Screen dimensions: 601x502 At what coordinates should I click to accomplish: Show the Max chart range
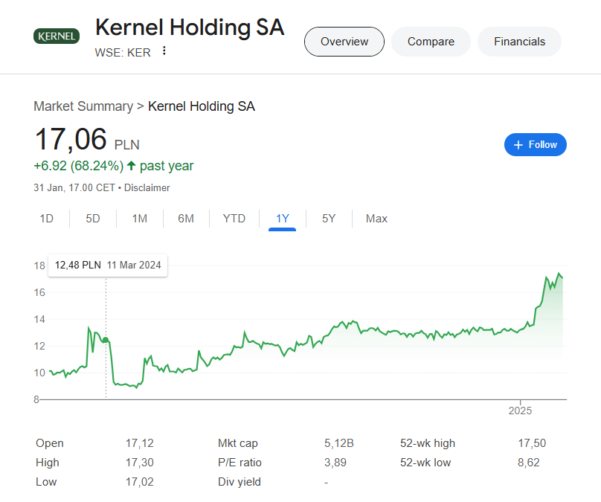(x=376, y=219)
